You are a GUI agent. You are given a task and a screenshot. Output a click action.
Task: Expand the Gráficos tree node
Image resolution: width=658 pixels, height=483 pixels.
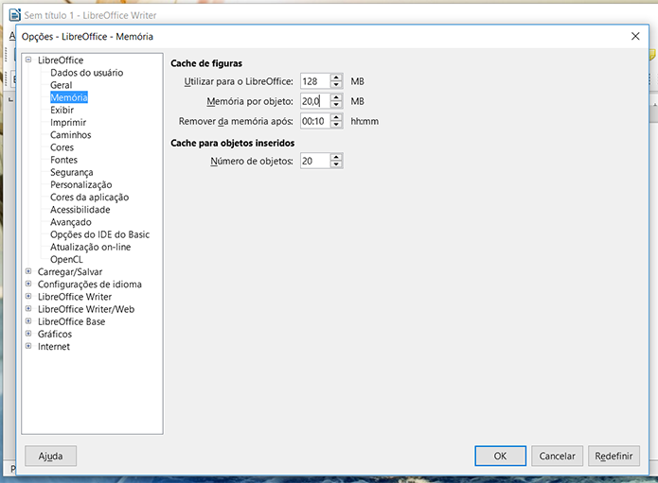tap(28, 334)
